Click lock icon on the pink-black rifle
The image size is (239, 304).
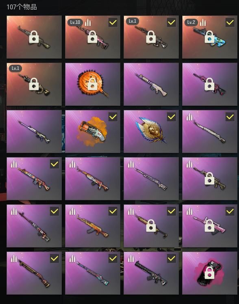coord(210,84)
